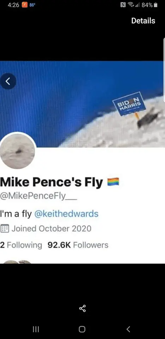165x339 pixels.
Task: Open Details in the top bar
Action: [x=143, y=21]
